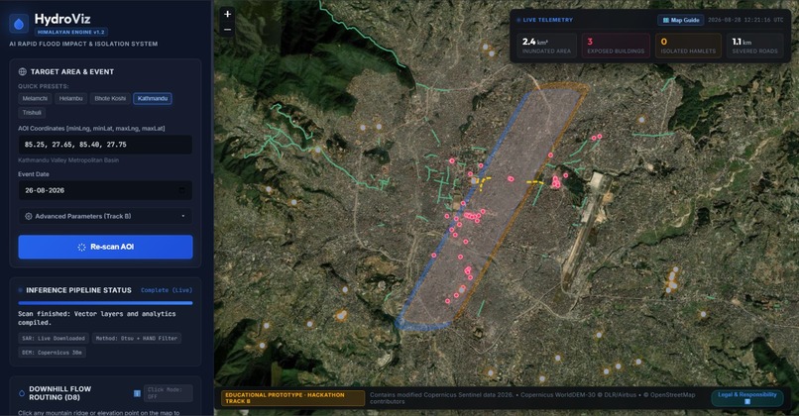Click the HydroViz water drop logo
Screen dimensions: 799x416
(x=19, y=23)
